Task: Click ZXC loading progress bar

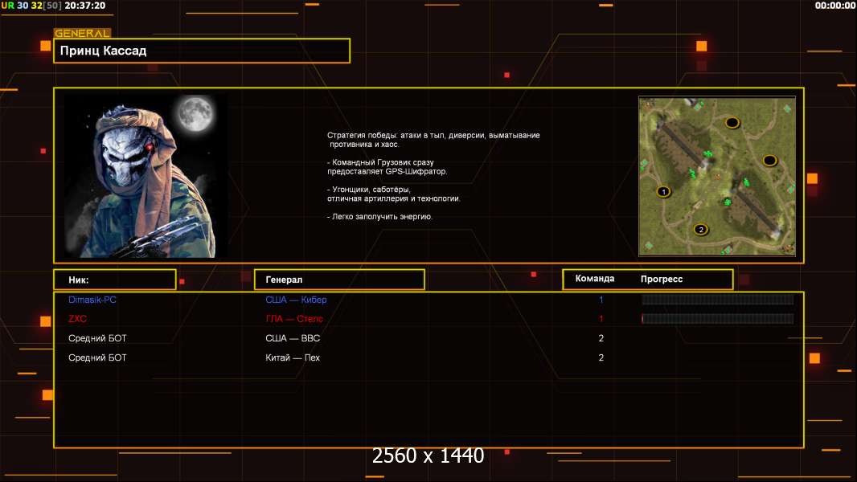Action: click(717, 319)
